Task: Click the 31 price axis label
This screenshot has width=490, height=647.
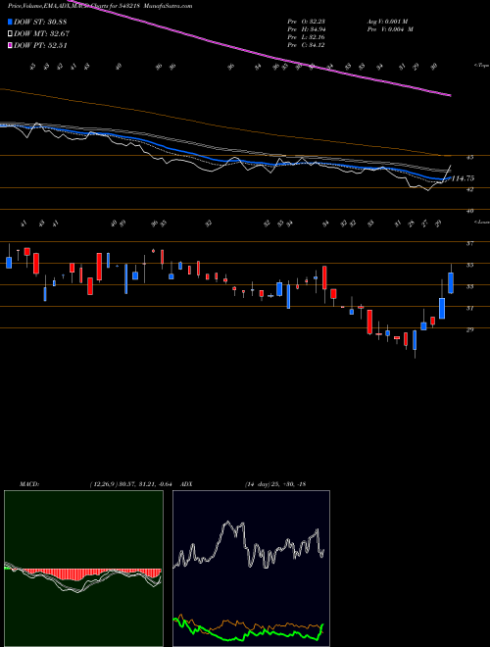Action: pyautogui.click(x=469, y=308)
